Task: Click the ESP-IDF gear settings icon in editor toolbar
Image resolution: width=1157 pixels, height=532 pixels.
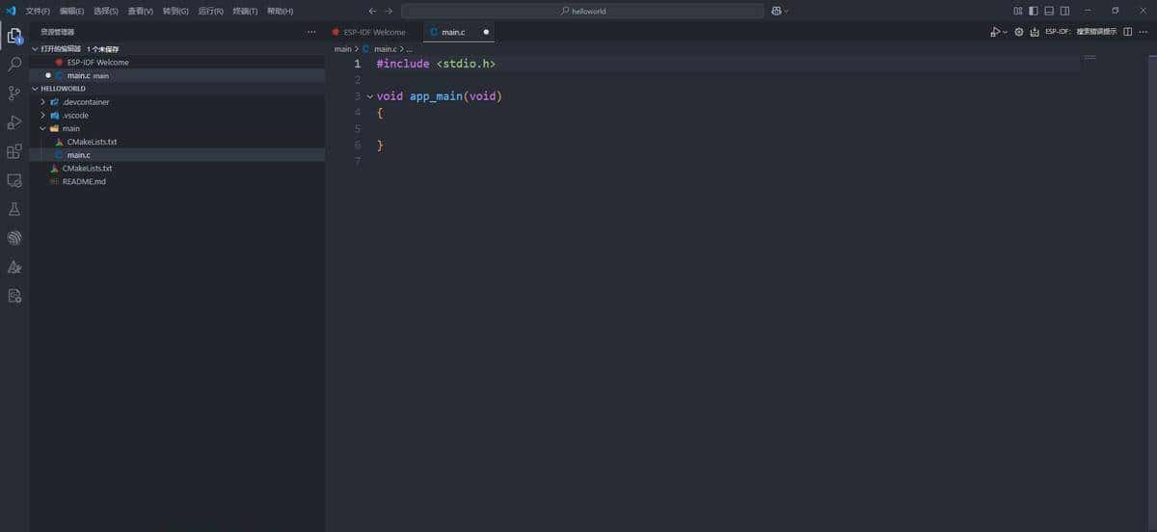Action: click(1019, 32)
